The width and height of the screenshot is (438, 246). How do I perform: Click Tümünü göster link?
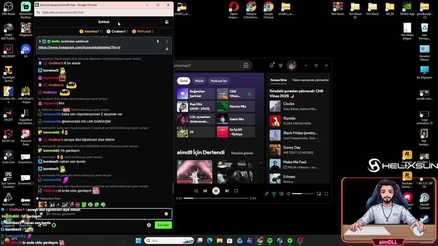point(242,153)
